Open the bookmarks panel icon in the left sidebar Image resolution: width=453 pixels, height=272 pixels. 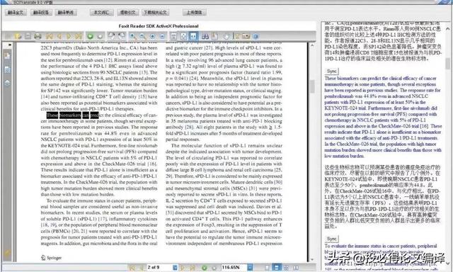point(8,55)
